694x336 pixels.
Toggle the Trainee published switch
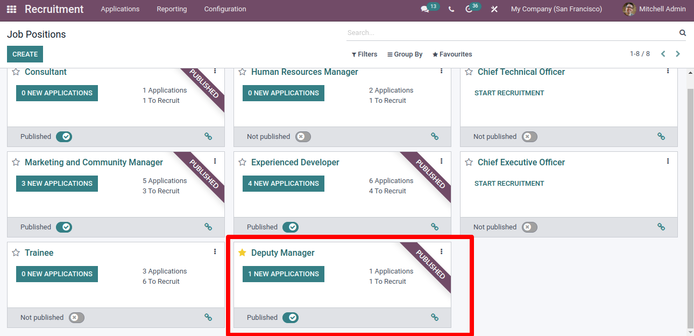[x=76, y=318]
